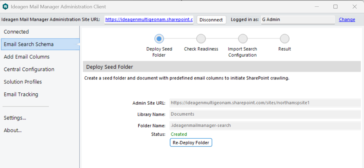Click the Import Search Configuration step label
The image size is (364, 168).
(242, 52)
